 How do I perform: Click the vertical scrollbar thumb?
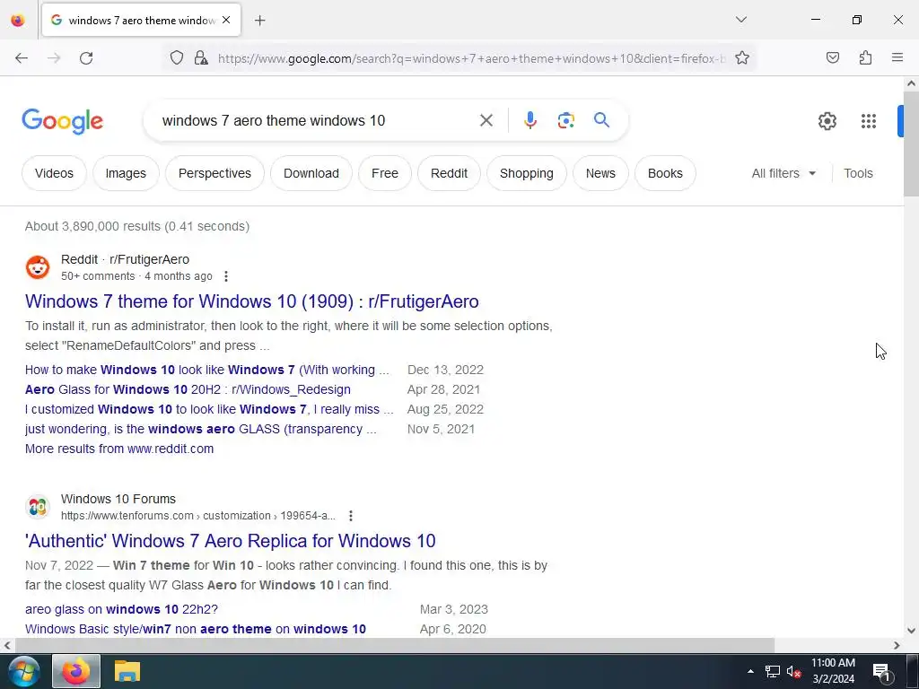point(911,144)
